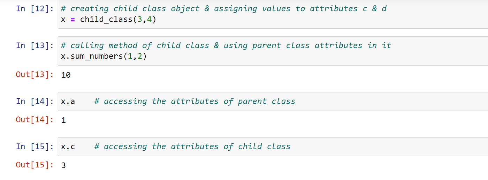Select the In [12] prompt label

35,8
